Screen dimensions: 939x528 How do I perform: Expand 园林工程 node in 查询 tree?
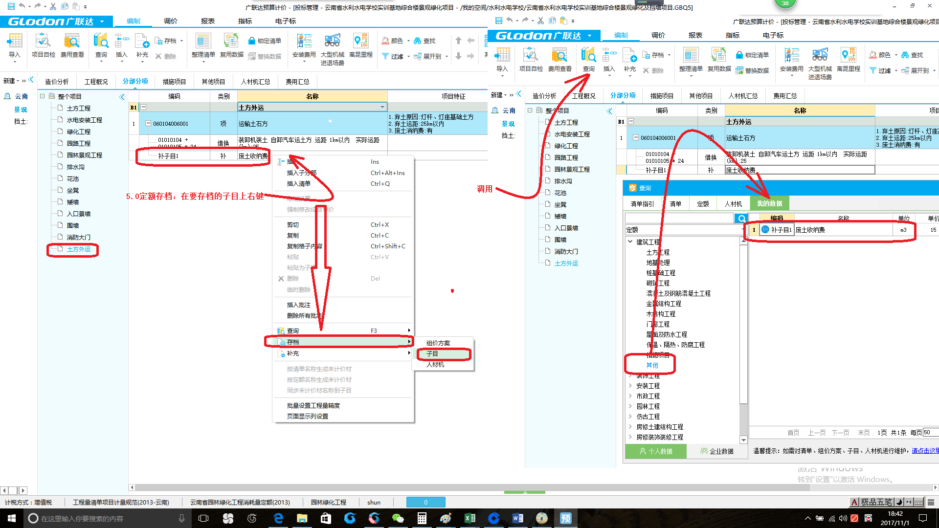pyautogui.click(x=630, y=406)
